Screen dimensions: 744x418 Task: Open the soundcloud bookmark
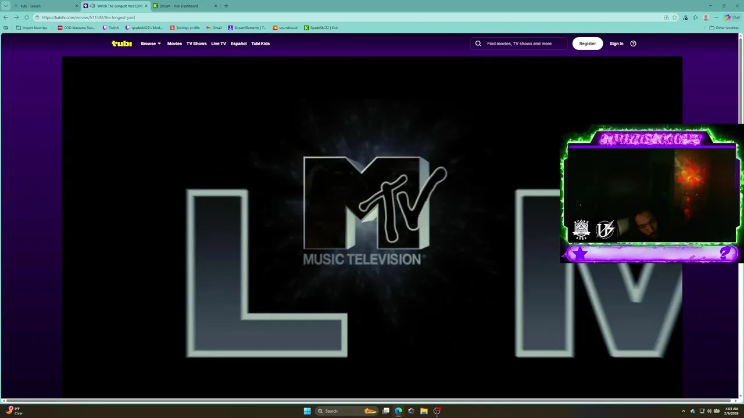[x=285, y=28]
